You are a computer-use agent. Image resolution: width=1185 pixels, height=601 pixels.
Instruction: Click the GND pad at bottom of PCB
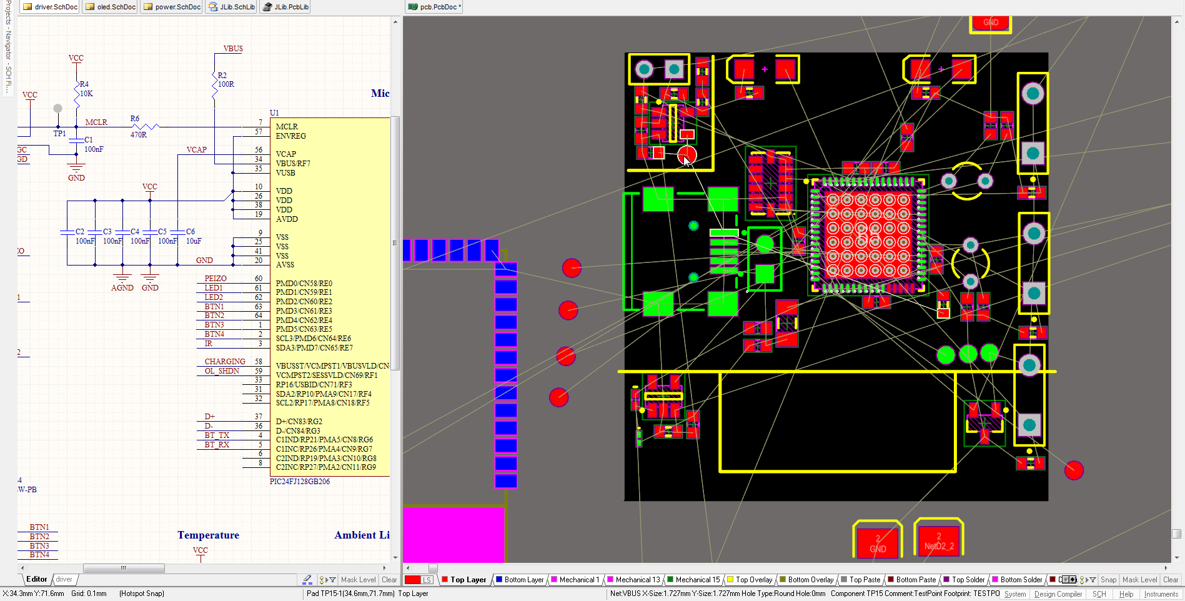pyautogui.click(x=878, y=543)
